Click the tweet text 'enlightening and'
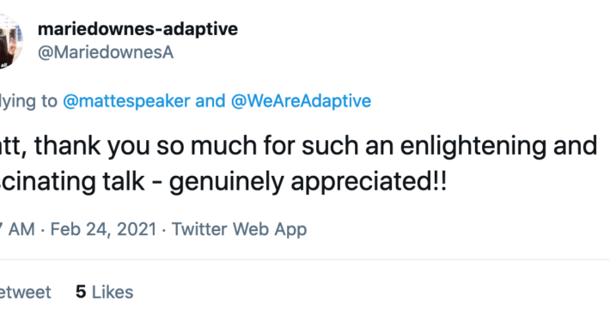 498,146
